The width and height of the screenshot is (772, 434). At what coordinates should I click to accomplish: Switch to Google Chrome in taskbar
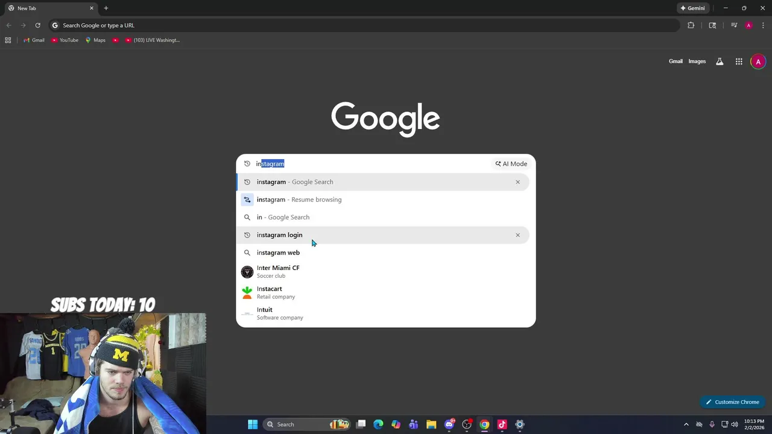[484, 424]
